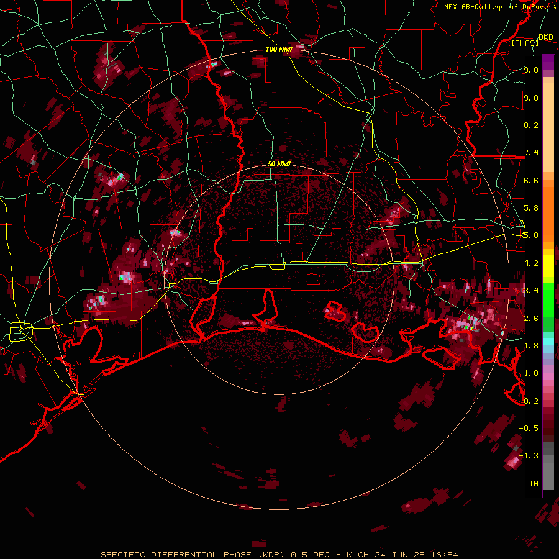The height and width of the screenshot is (559, 559).
Task: Click the 4.2 value on the color scale
Action: 531,263
